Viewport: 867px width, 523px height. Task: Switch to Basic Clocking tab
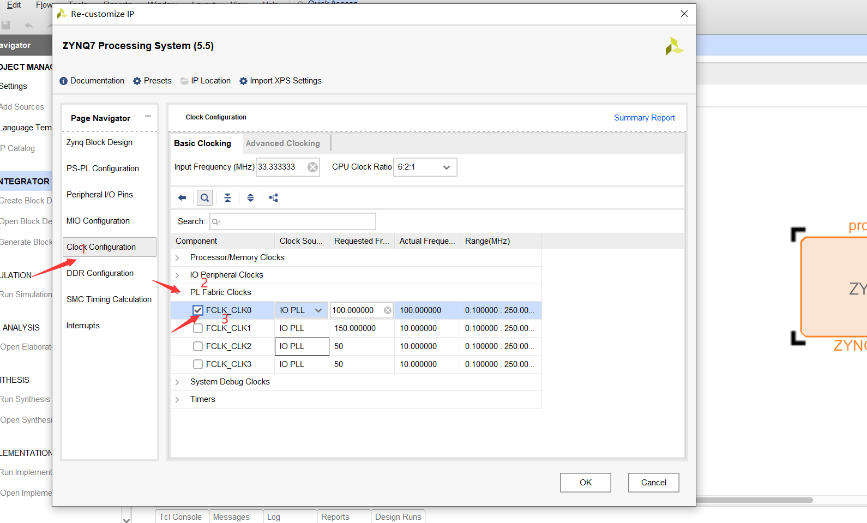(x=202, y=143)
